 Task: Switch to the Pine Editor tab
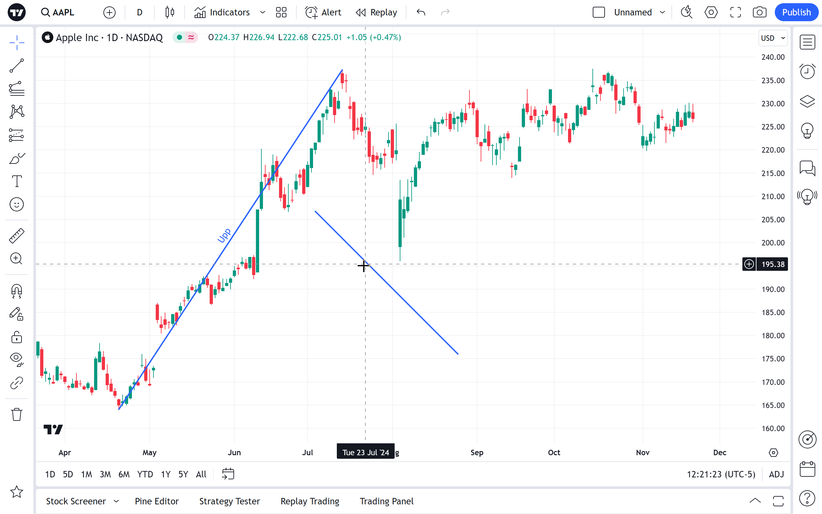pyautogui.click(x=157, y=501)
